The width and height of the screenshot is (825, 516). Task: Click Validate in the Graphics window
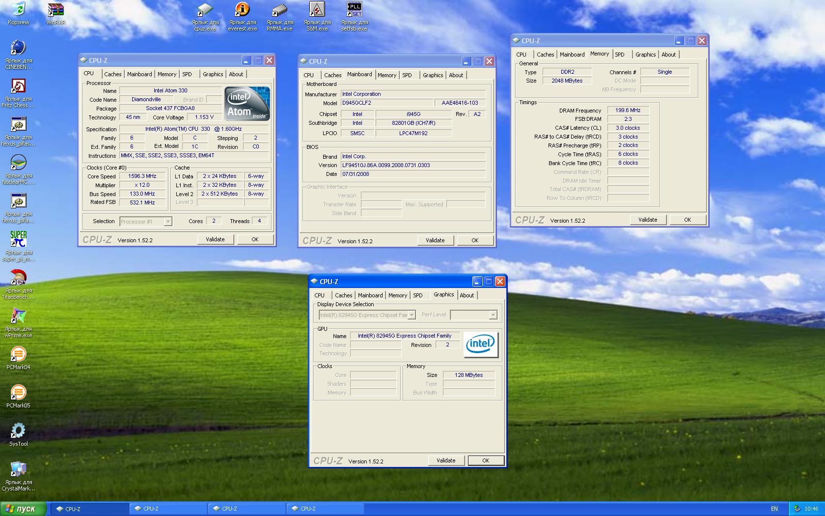(446, 460)
